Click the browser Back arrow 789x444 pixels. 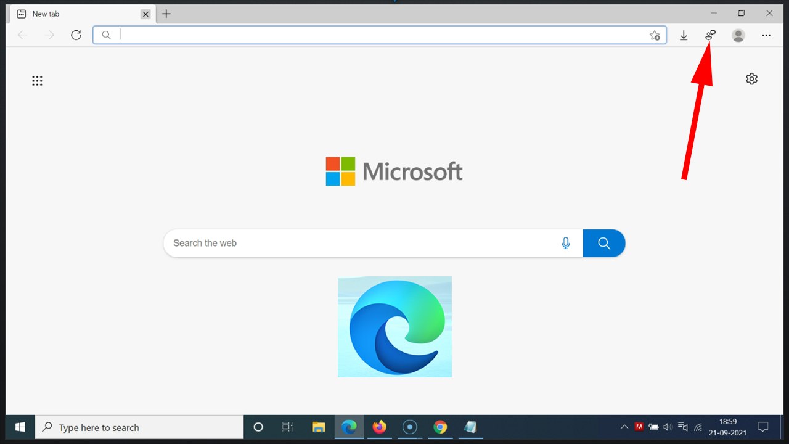(x=23, y=35)
